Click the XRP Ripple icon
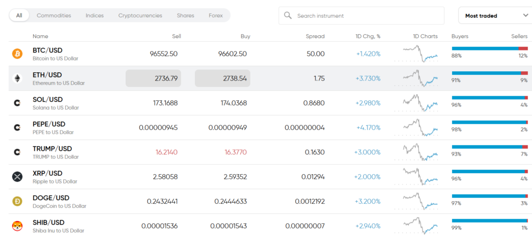The image size is (532, 238). click(x=17, y=177)
